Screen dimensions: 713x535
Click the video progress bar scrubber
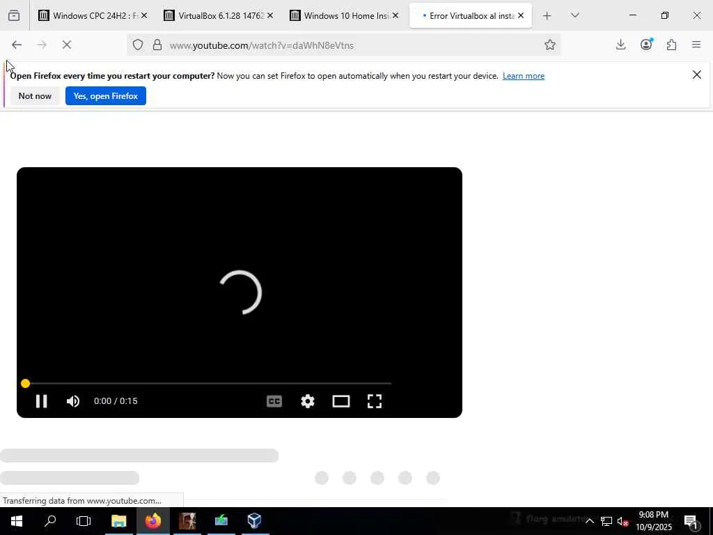pyautogui.click(x=26, y=384)
